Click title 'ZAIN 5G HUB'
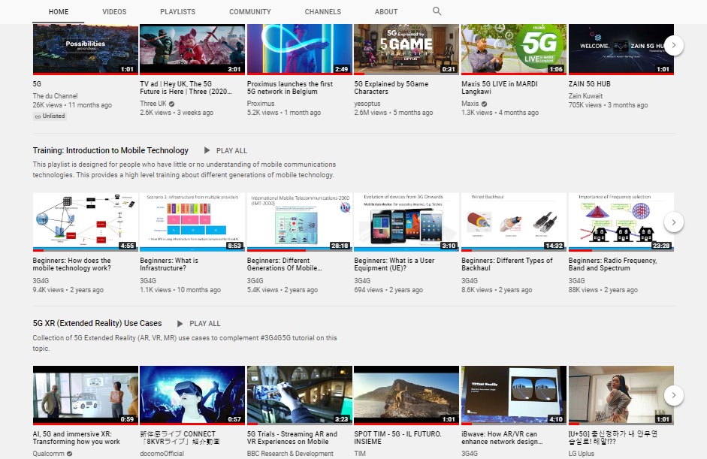 (x=589, y=84)
